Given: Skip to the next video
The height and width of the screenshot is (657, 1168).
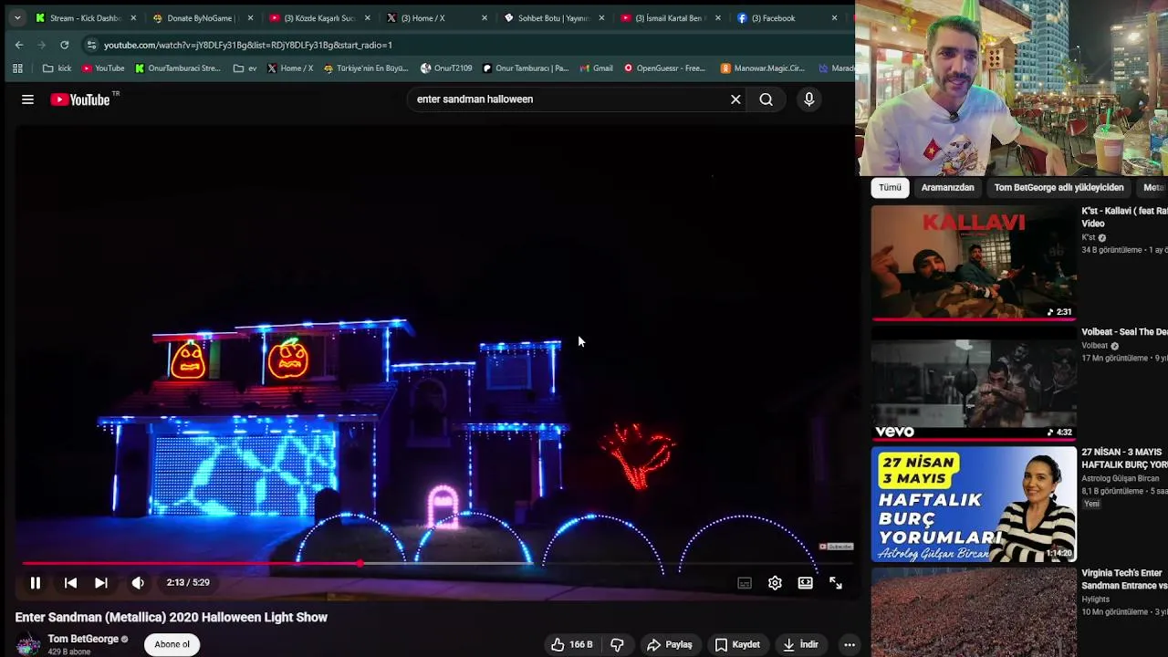Looking at the screenshot, I should [x=101, y=583].
